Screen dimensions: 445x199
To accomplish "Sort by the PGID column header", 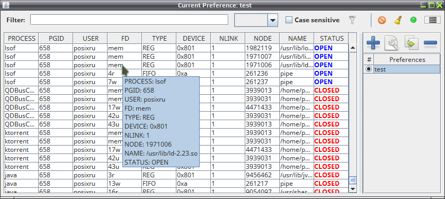I will (56, 38).
